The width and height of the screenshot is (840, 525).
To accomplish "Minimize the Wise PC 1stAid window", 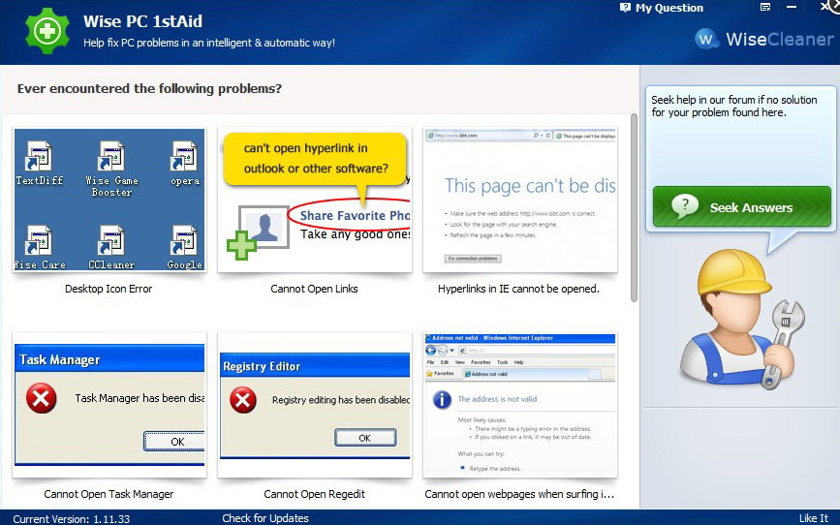I will pos(792,7).
